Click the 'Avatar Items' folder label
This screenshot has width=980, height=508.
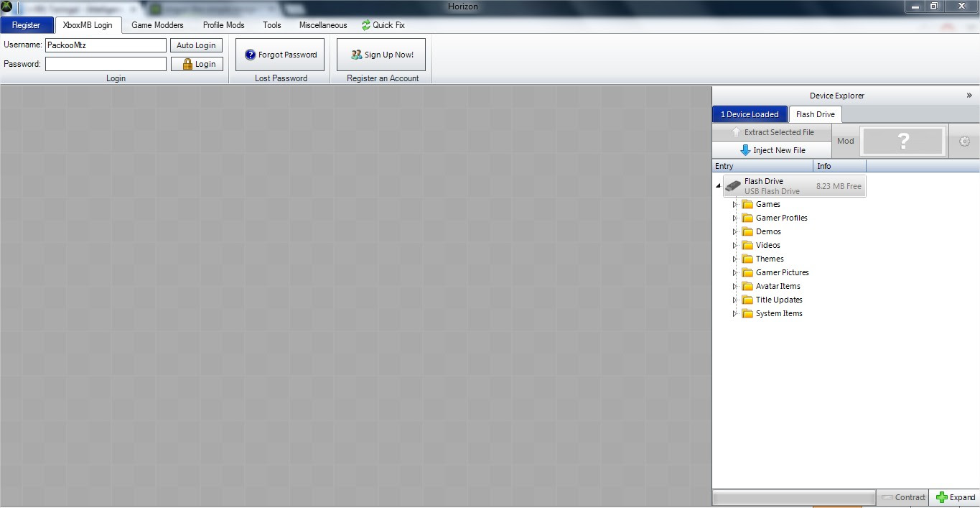coord(778,287)
